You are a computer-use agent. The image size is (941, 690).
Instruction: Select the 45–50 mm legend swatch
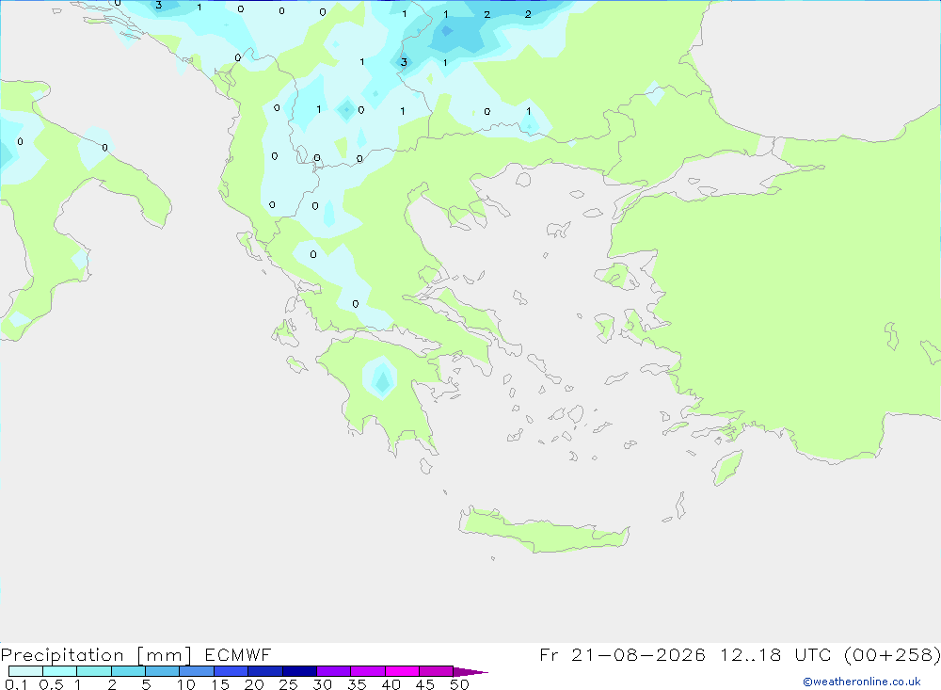pyautogui.click(x=437, y=671)
